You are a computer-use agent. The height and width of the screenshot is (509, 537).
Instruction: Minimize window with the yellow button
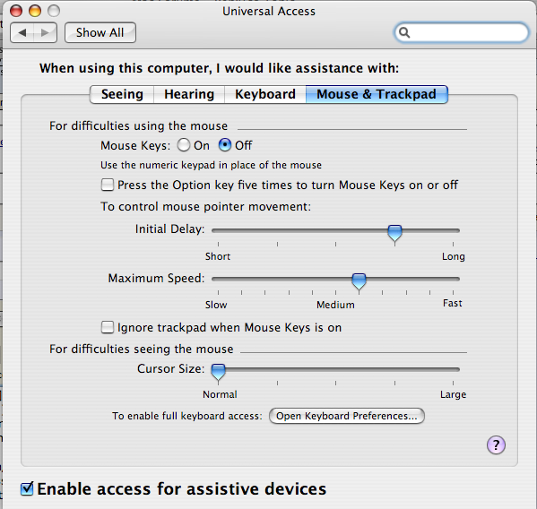(x=35, y=11)
